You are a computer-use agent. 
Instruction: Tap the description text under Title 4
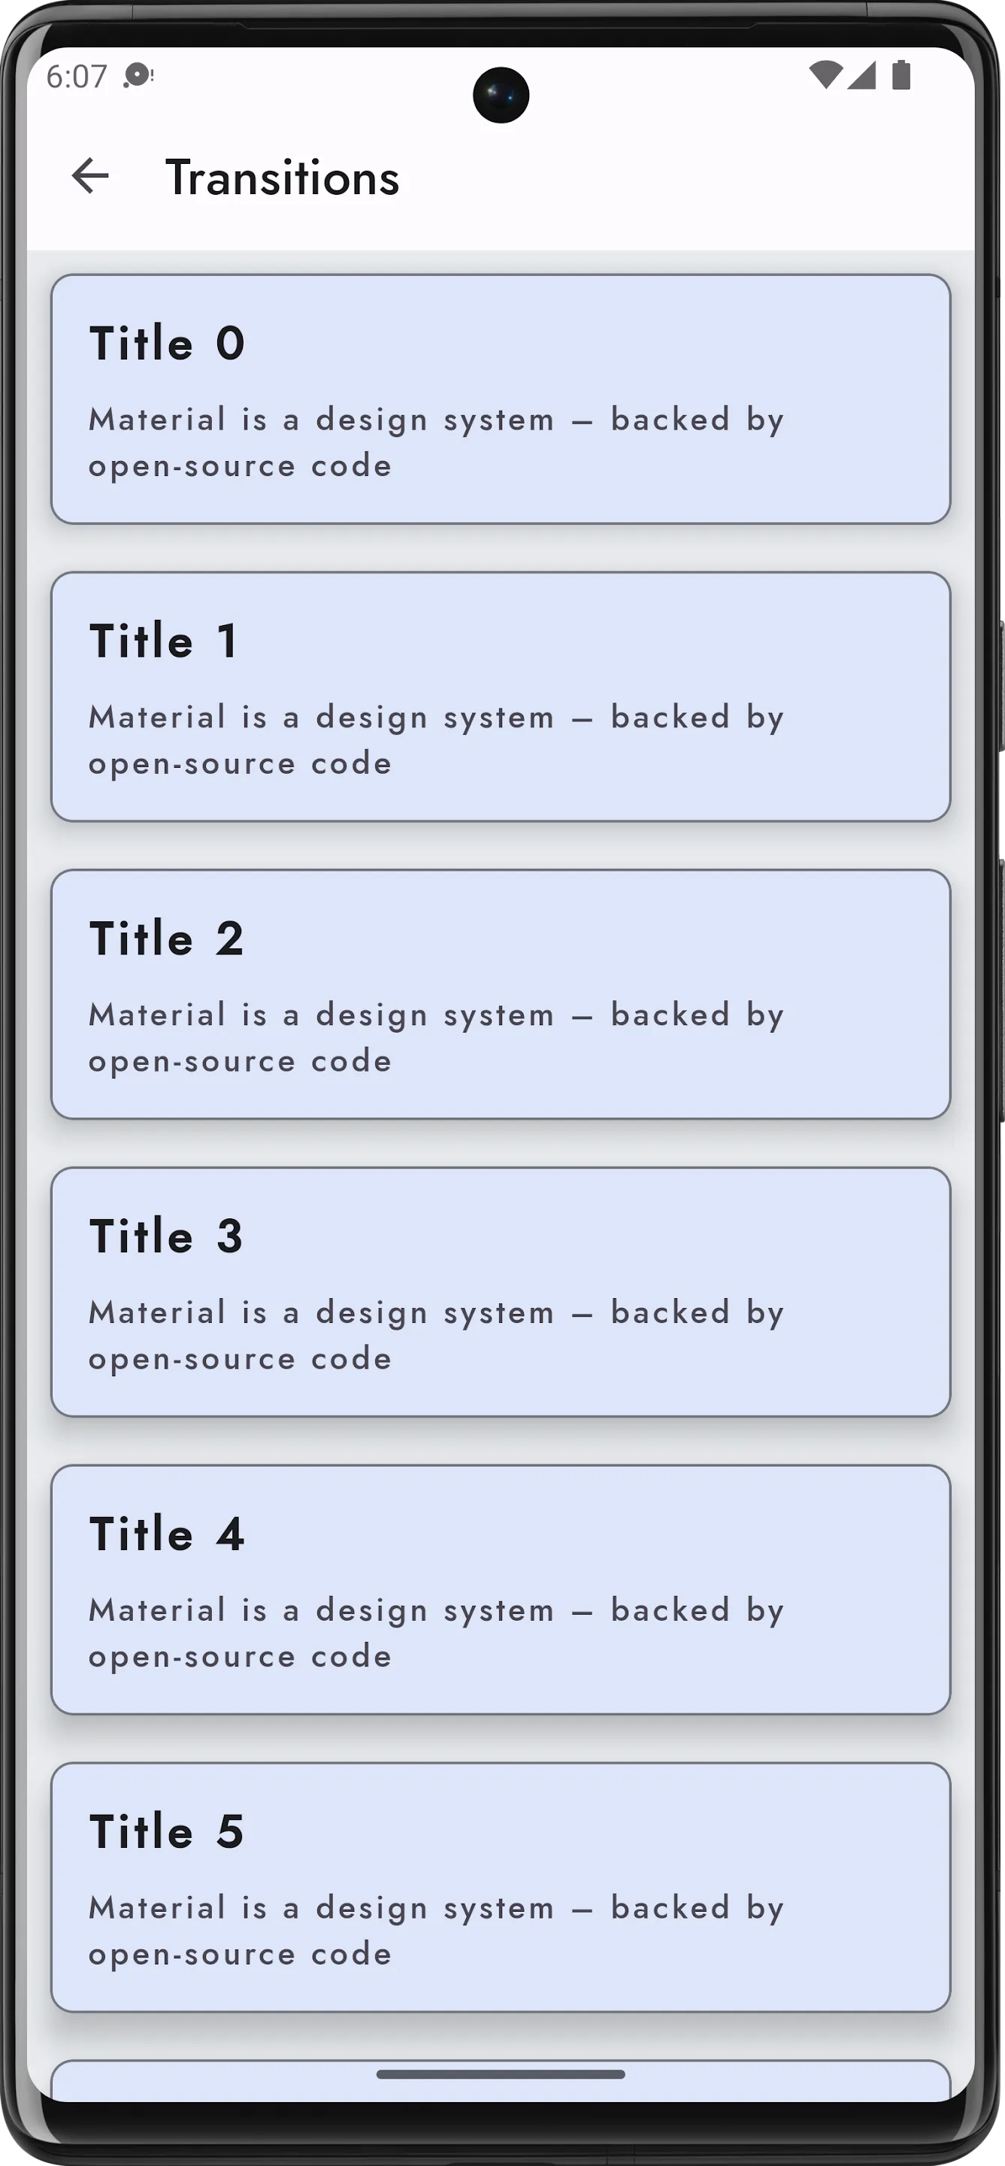[x=436, y=1633]
